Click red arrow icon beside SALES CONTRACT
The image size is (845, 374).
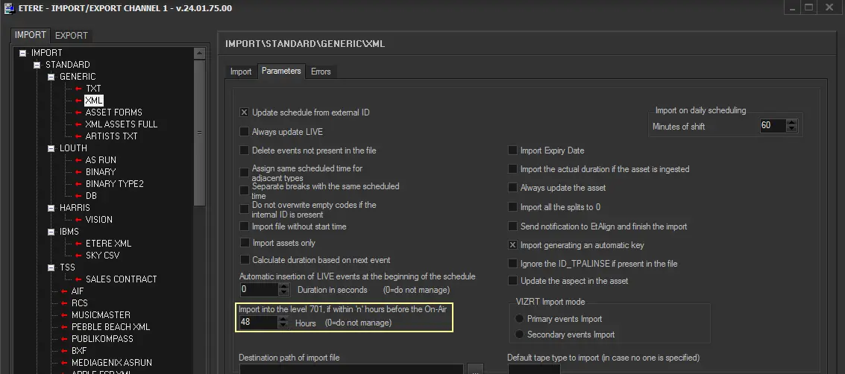[x=78, y=279]
